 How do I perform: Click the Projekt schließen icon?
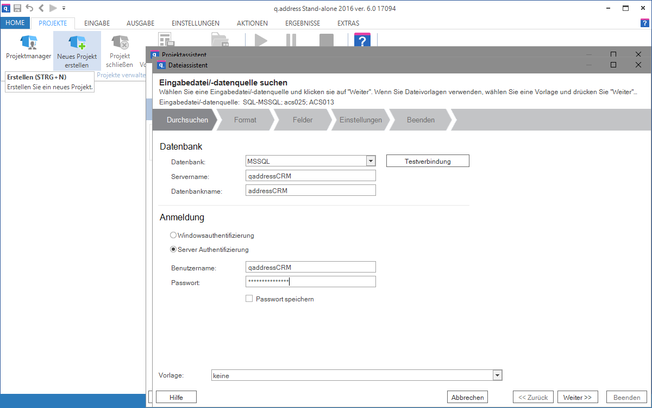click(x=119, y=43)
